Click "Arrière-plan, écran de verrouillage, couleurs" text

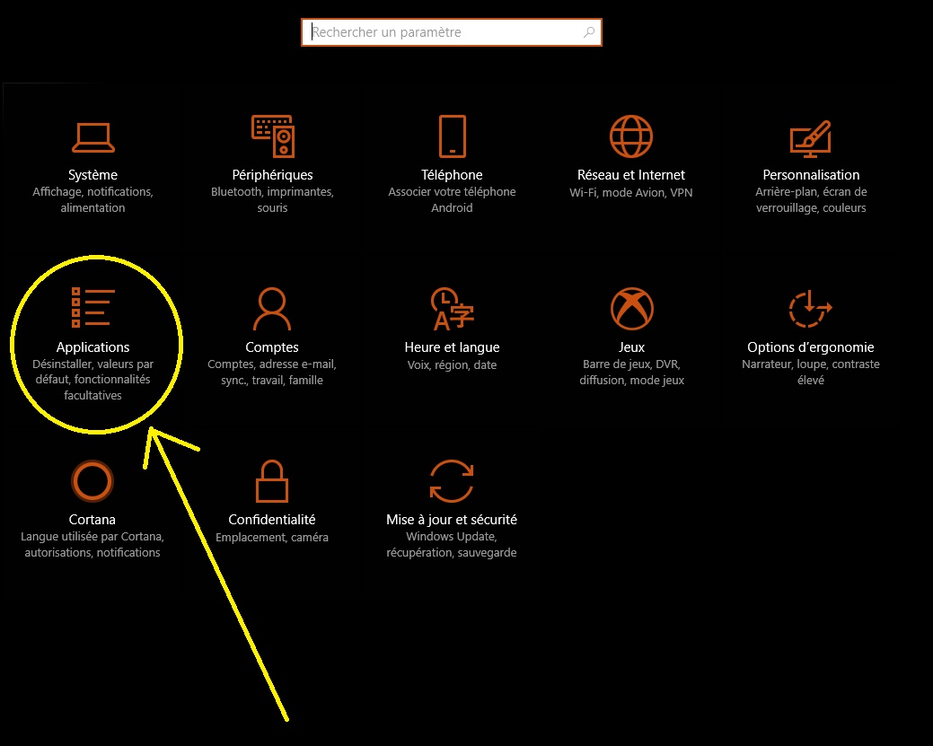(811, 200)
